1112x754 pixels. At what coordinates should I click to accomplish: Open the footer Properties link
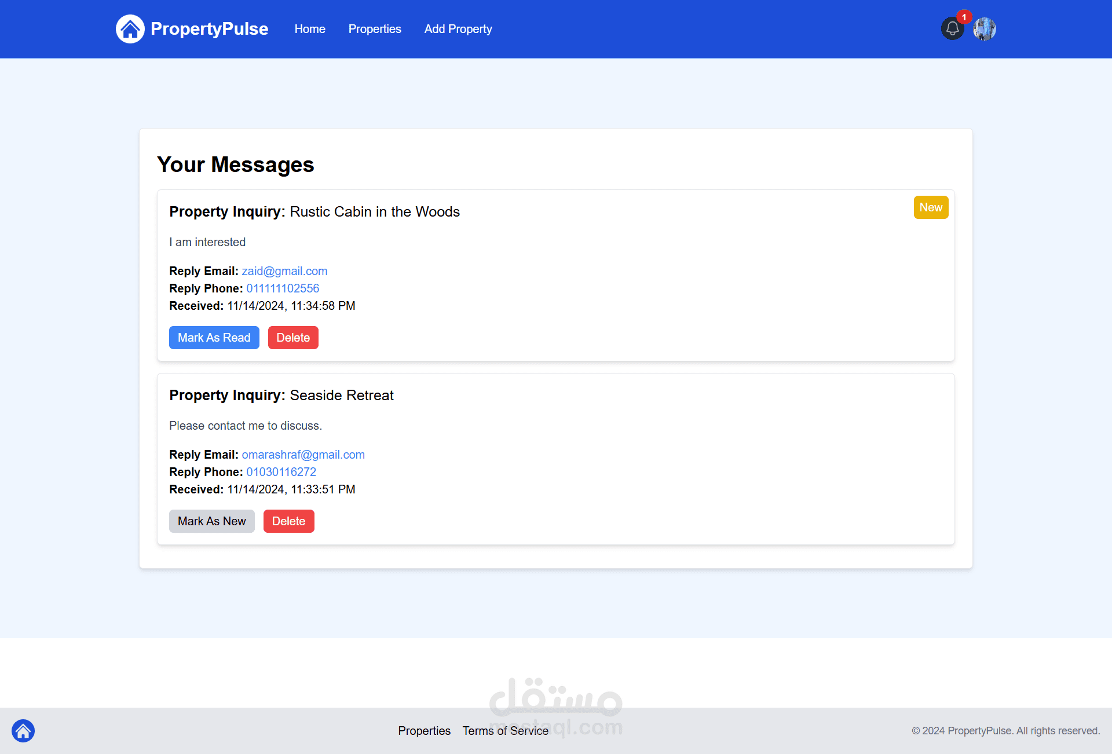tap(424, 731)
